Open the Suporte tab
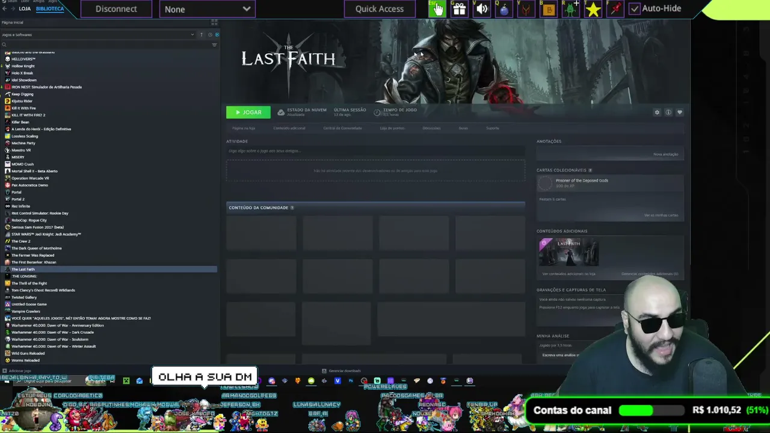Image resolution: width=770 pixels, height=433 pixels. (x=493, y=128)
